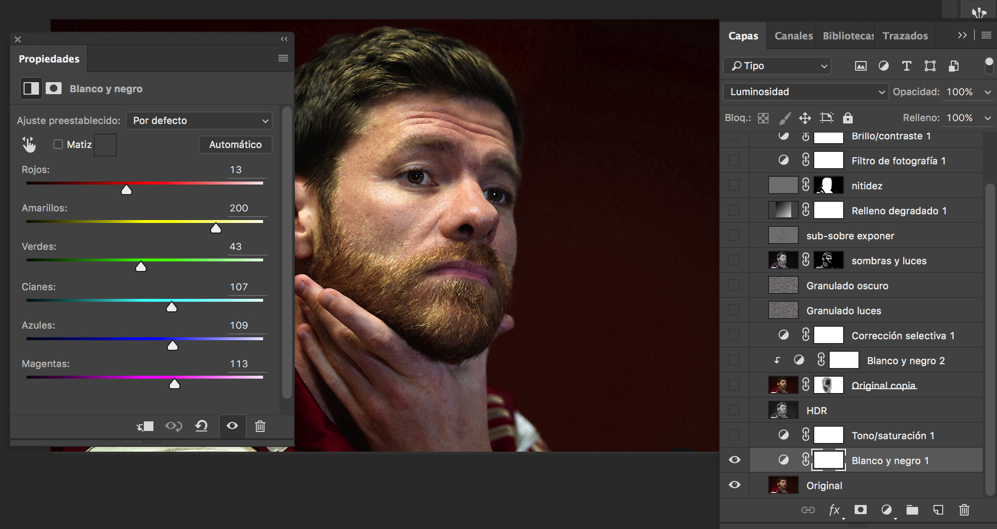Open the Propiedades panel menu

(x=283, y=58)
